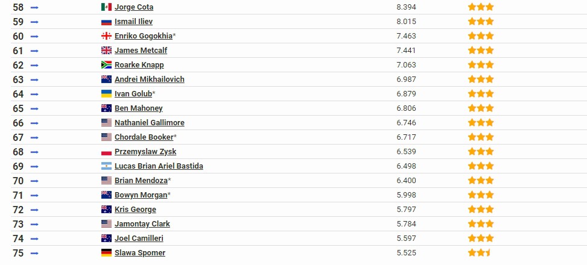
Task: Open the Nathaniel Gallimore profile link
Action: 150,123
